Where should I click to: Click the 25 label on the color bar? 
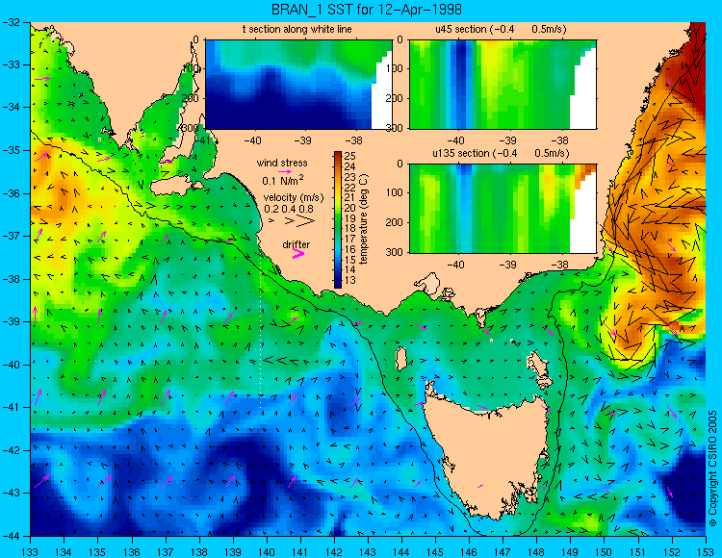click(350, 156)
